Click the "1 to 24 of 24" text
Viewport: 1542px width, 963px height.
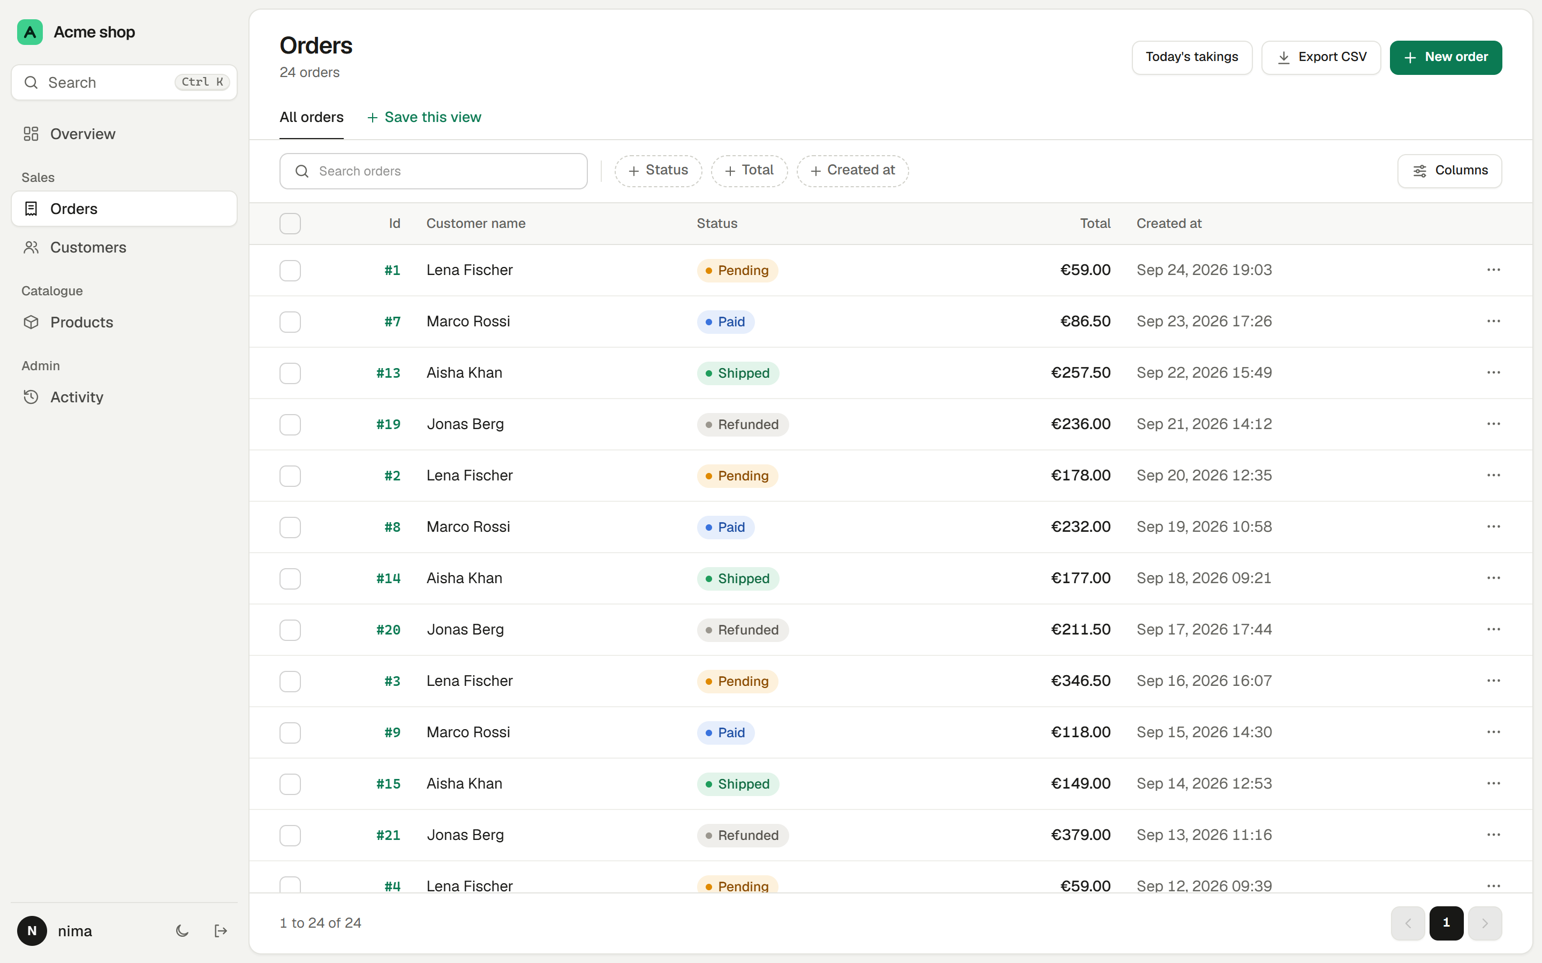pos(321,923)
